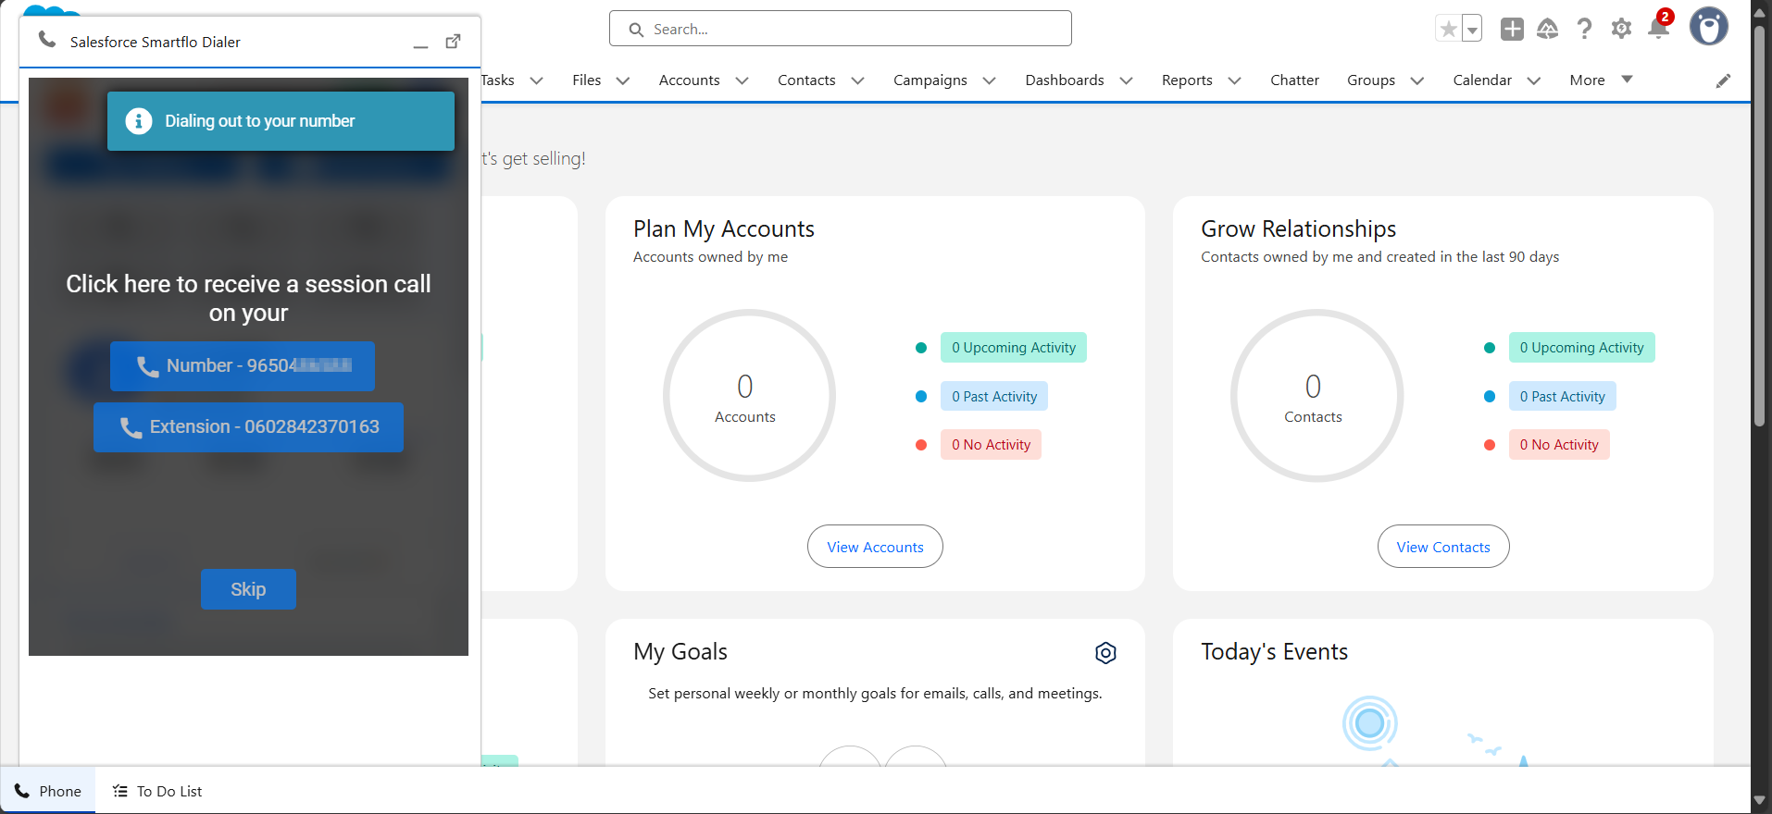Click the My Goals heading

(x=680, y=652)
